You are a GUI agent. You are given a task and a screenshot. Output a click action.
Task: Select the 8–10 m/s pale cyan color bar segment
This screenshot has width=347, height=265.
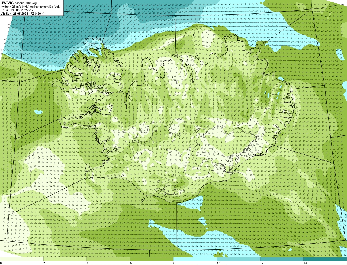point(195,259)
